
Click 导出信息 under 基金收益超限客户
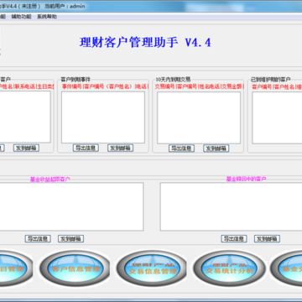(38, 238)
